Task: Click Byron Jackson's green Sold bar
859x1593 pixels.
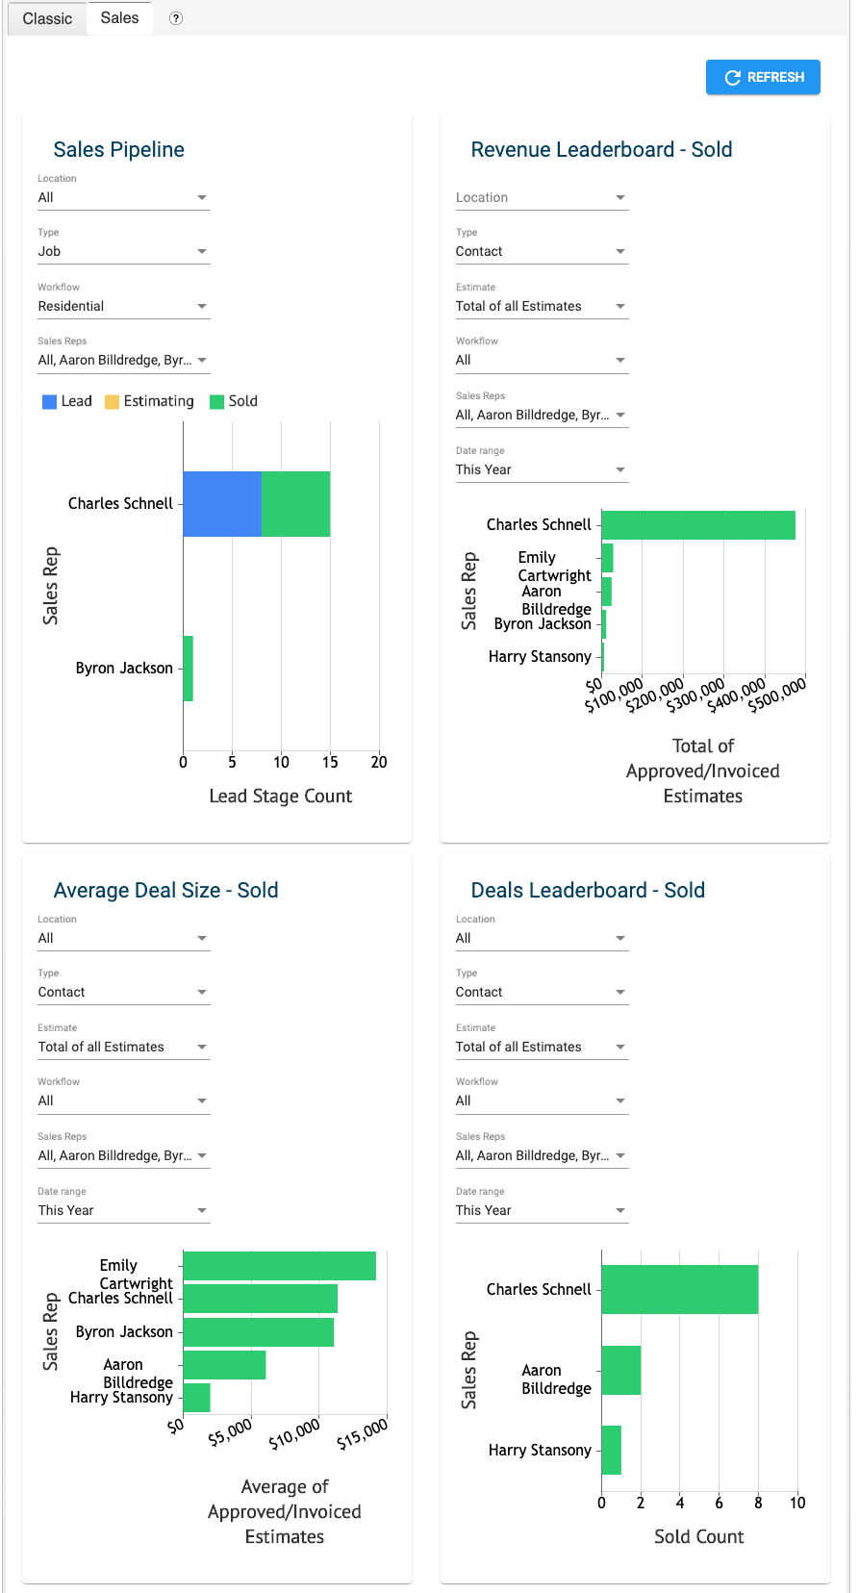Action: tap(188, 669)
